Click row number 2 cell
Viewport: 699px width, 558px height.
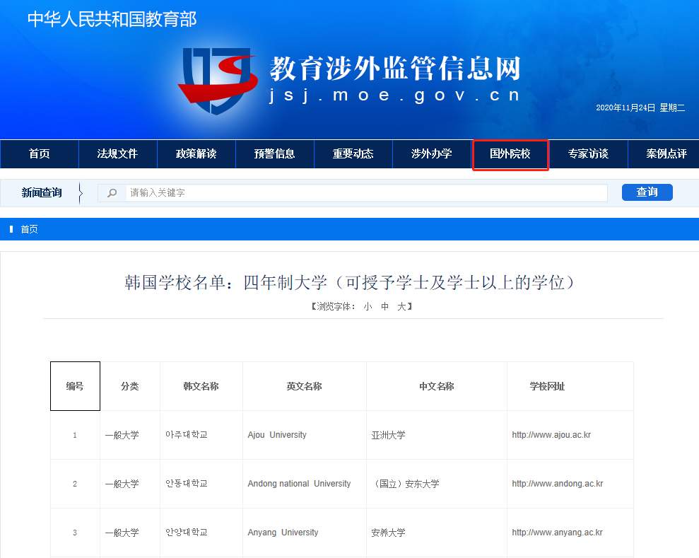(75, 484)
